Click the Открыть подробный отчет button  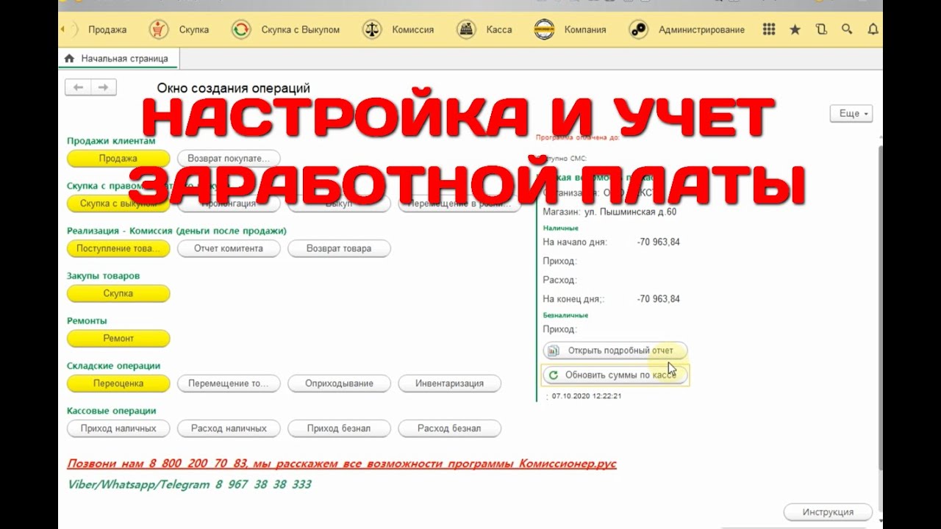coord(615,351)
